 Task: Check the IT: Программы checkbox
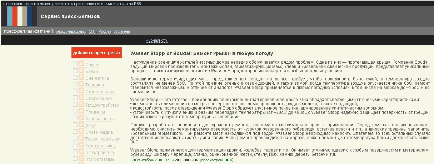click(x=75, y=159)
